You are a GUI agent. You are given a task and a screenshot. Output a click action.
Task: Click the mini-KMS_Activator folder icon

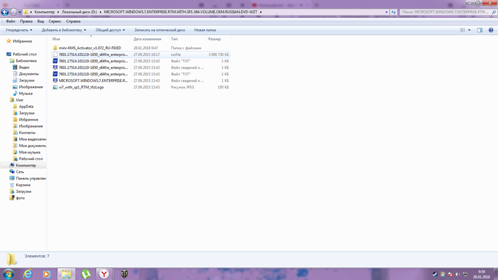pos(55,48)
